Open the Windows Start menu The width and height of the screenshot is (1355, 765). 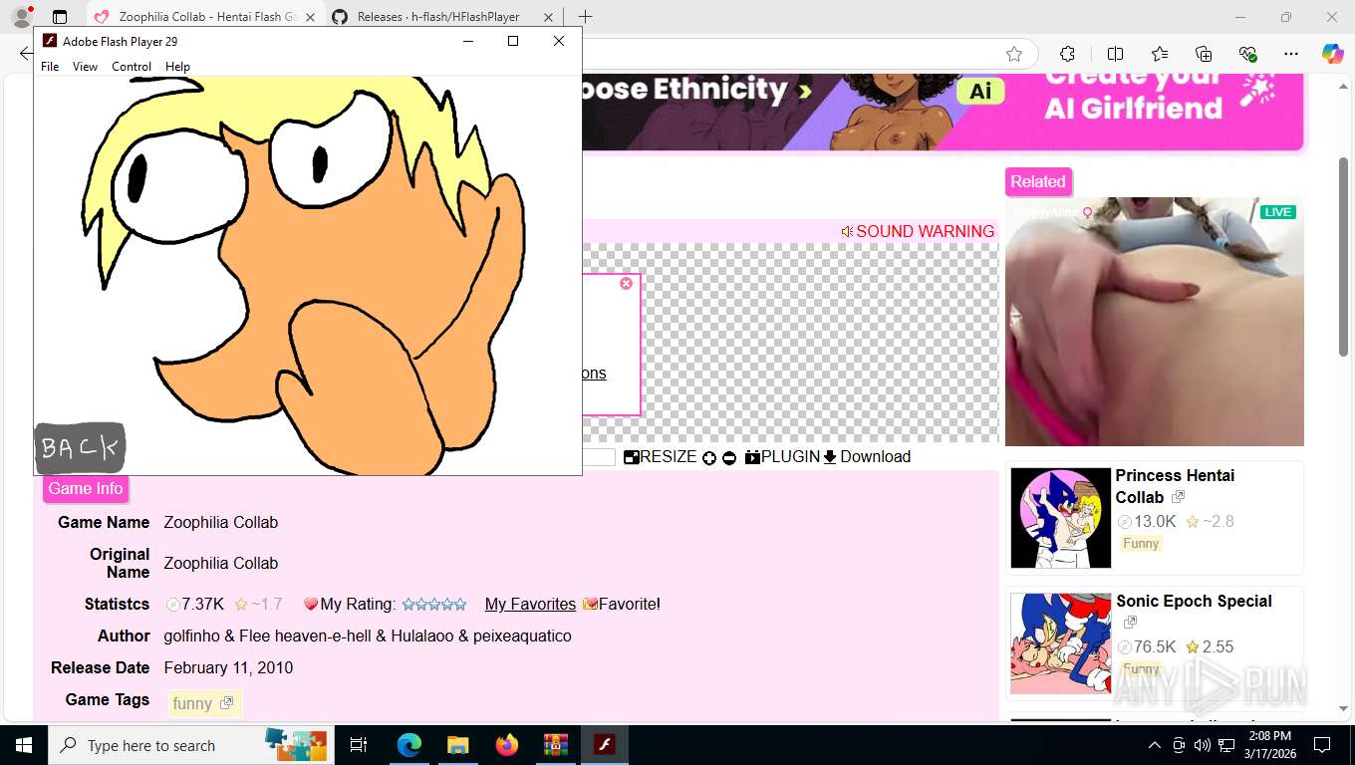point(23,745)
